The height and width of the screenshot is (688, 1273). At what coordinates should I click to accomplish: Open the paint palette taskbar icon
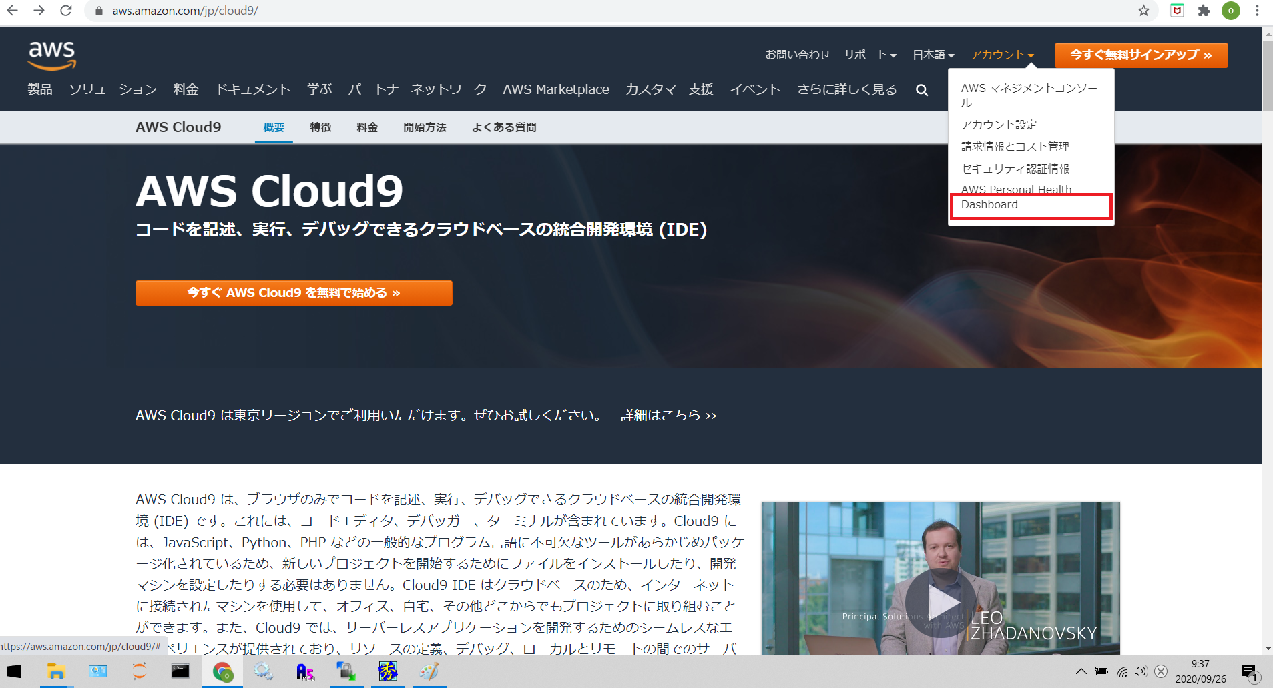(429, 671)
